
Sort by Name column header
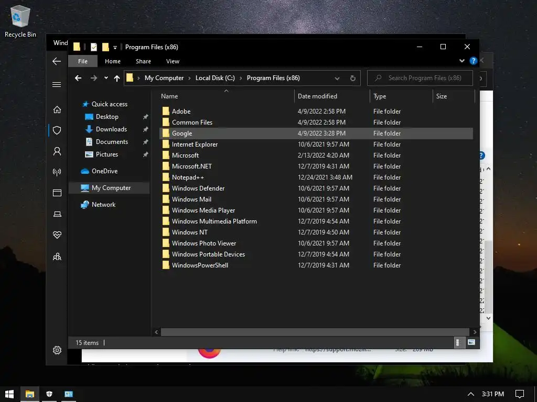(226, 96)
